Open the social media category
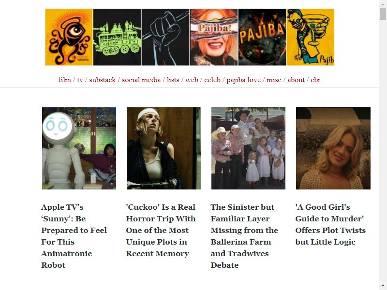Viewport: 387px width, 290px height. tap(141, 80)
